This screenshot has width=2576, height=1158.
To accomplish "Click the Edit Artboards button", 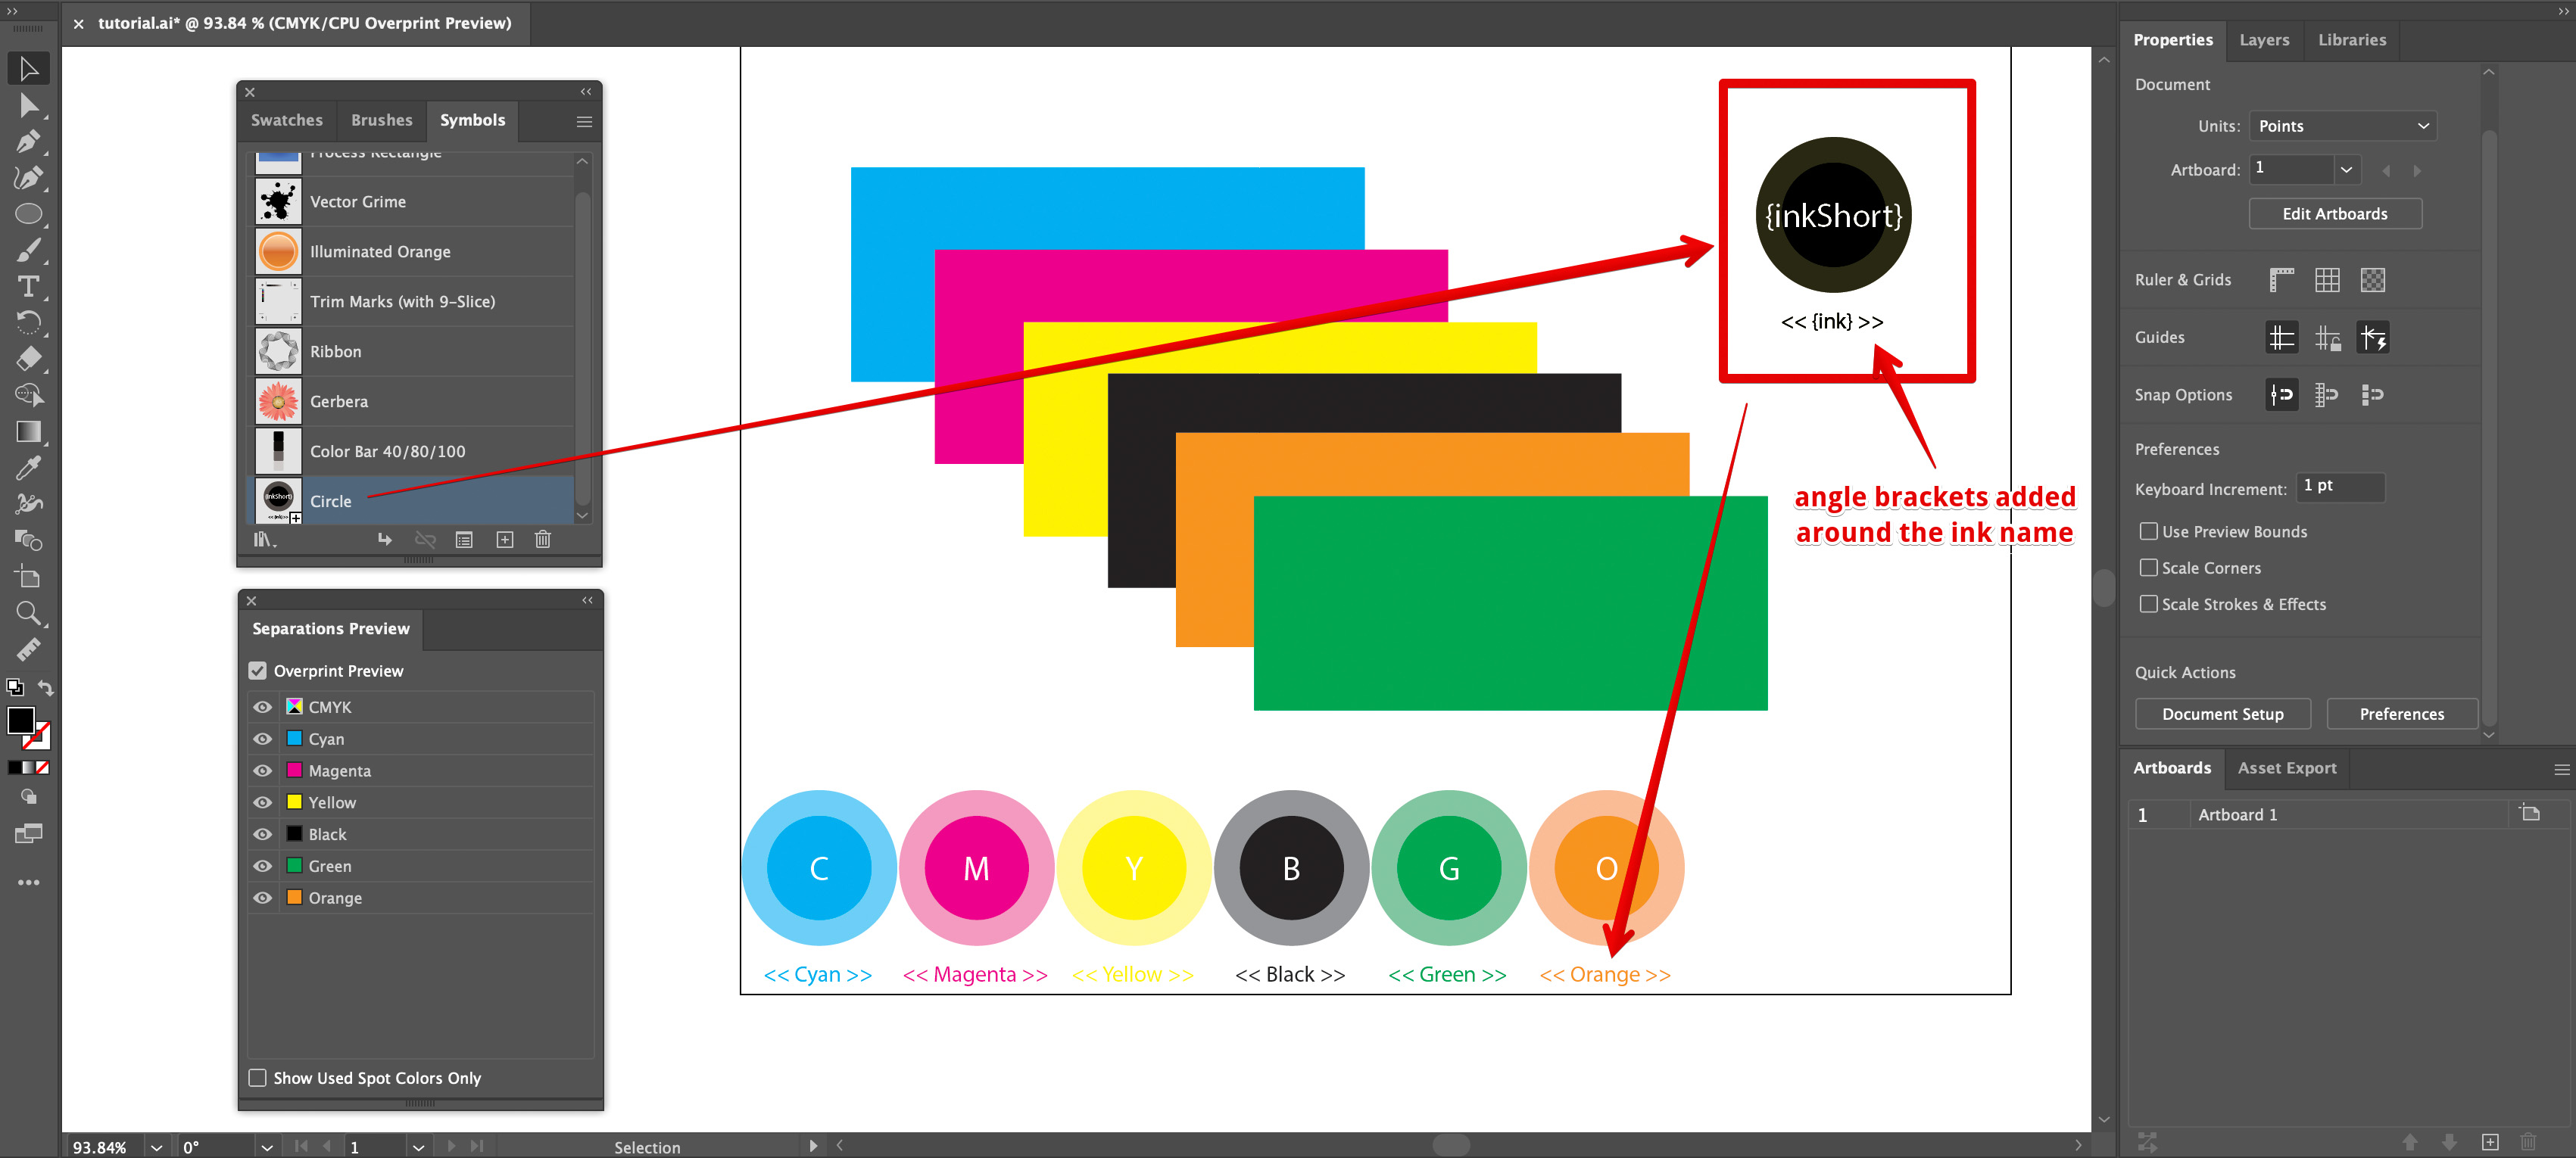I will coord(2335,213).
